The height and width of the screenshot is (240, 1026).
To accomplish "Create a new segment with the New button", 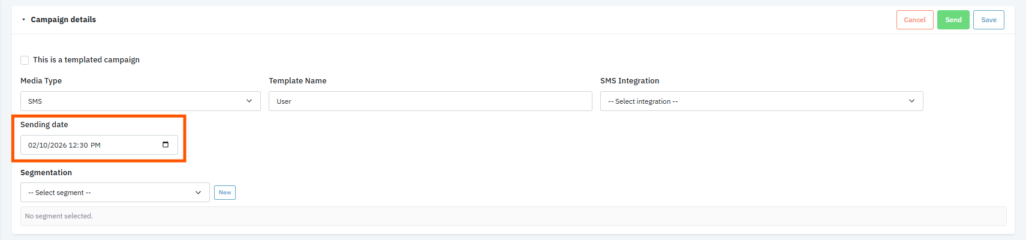I will 225,193.
